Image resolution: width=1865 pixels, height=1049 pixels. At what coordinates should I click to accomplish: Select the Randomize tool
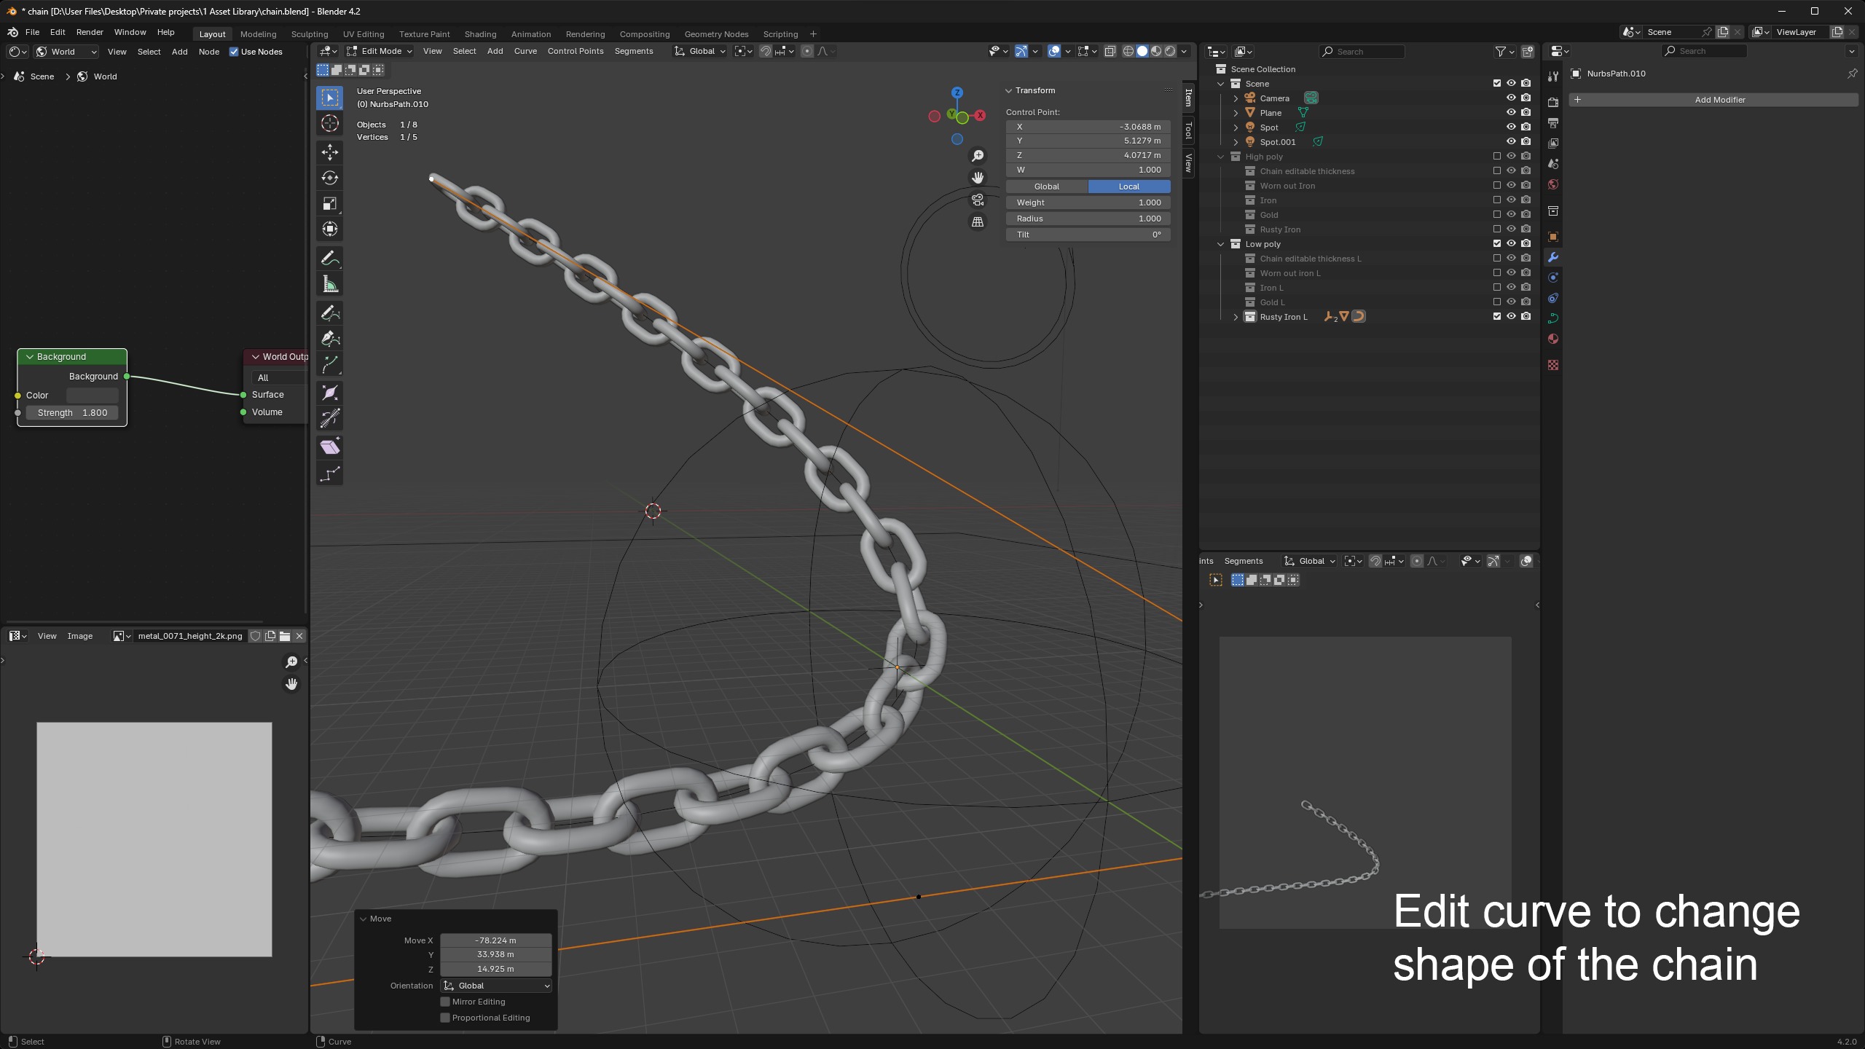(329, 474)
